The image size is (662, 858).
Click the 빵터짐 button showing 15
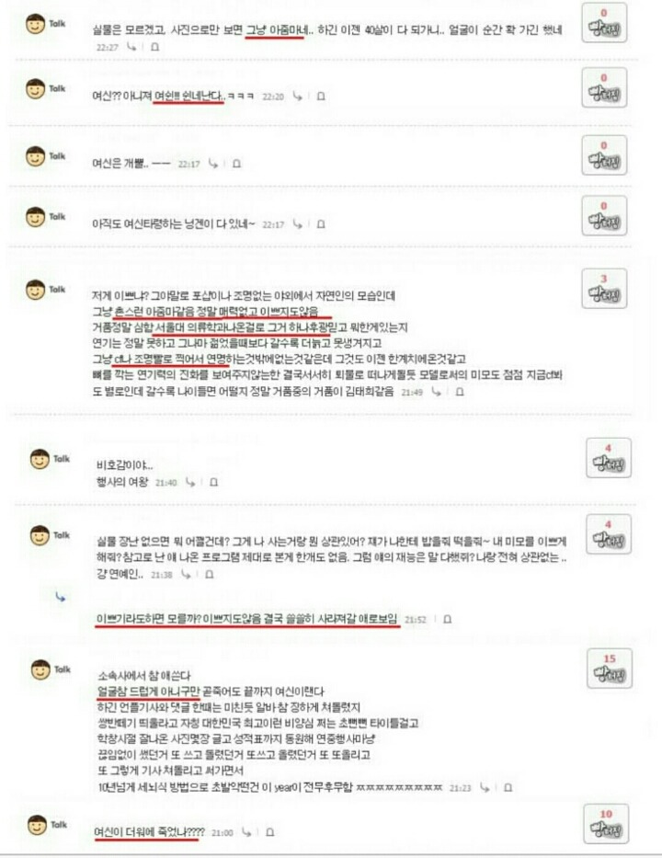610,669
